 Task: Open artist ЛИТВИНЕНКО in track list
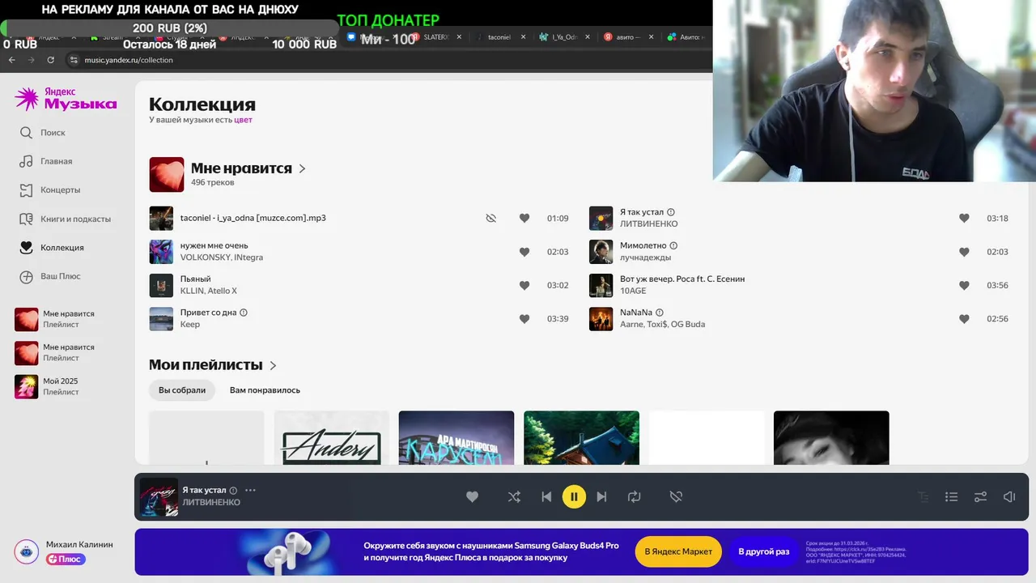(648, 224)
